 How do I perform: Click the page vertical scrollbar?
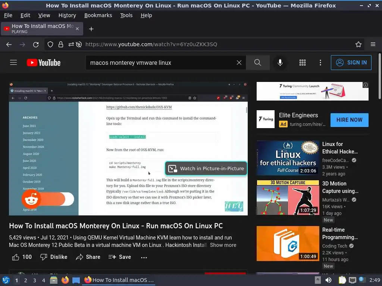pyautogui.click(x=379, y=76)
